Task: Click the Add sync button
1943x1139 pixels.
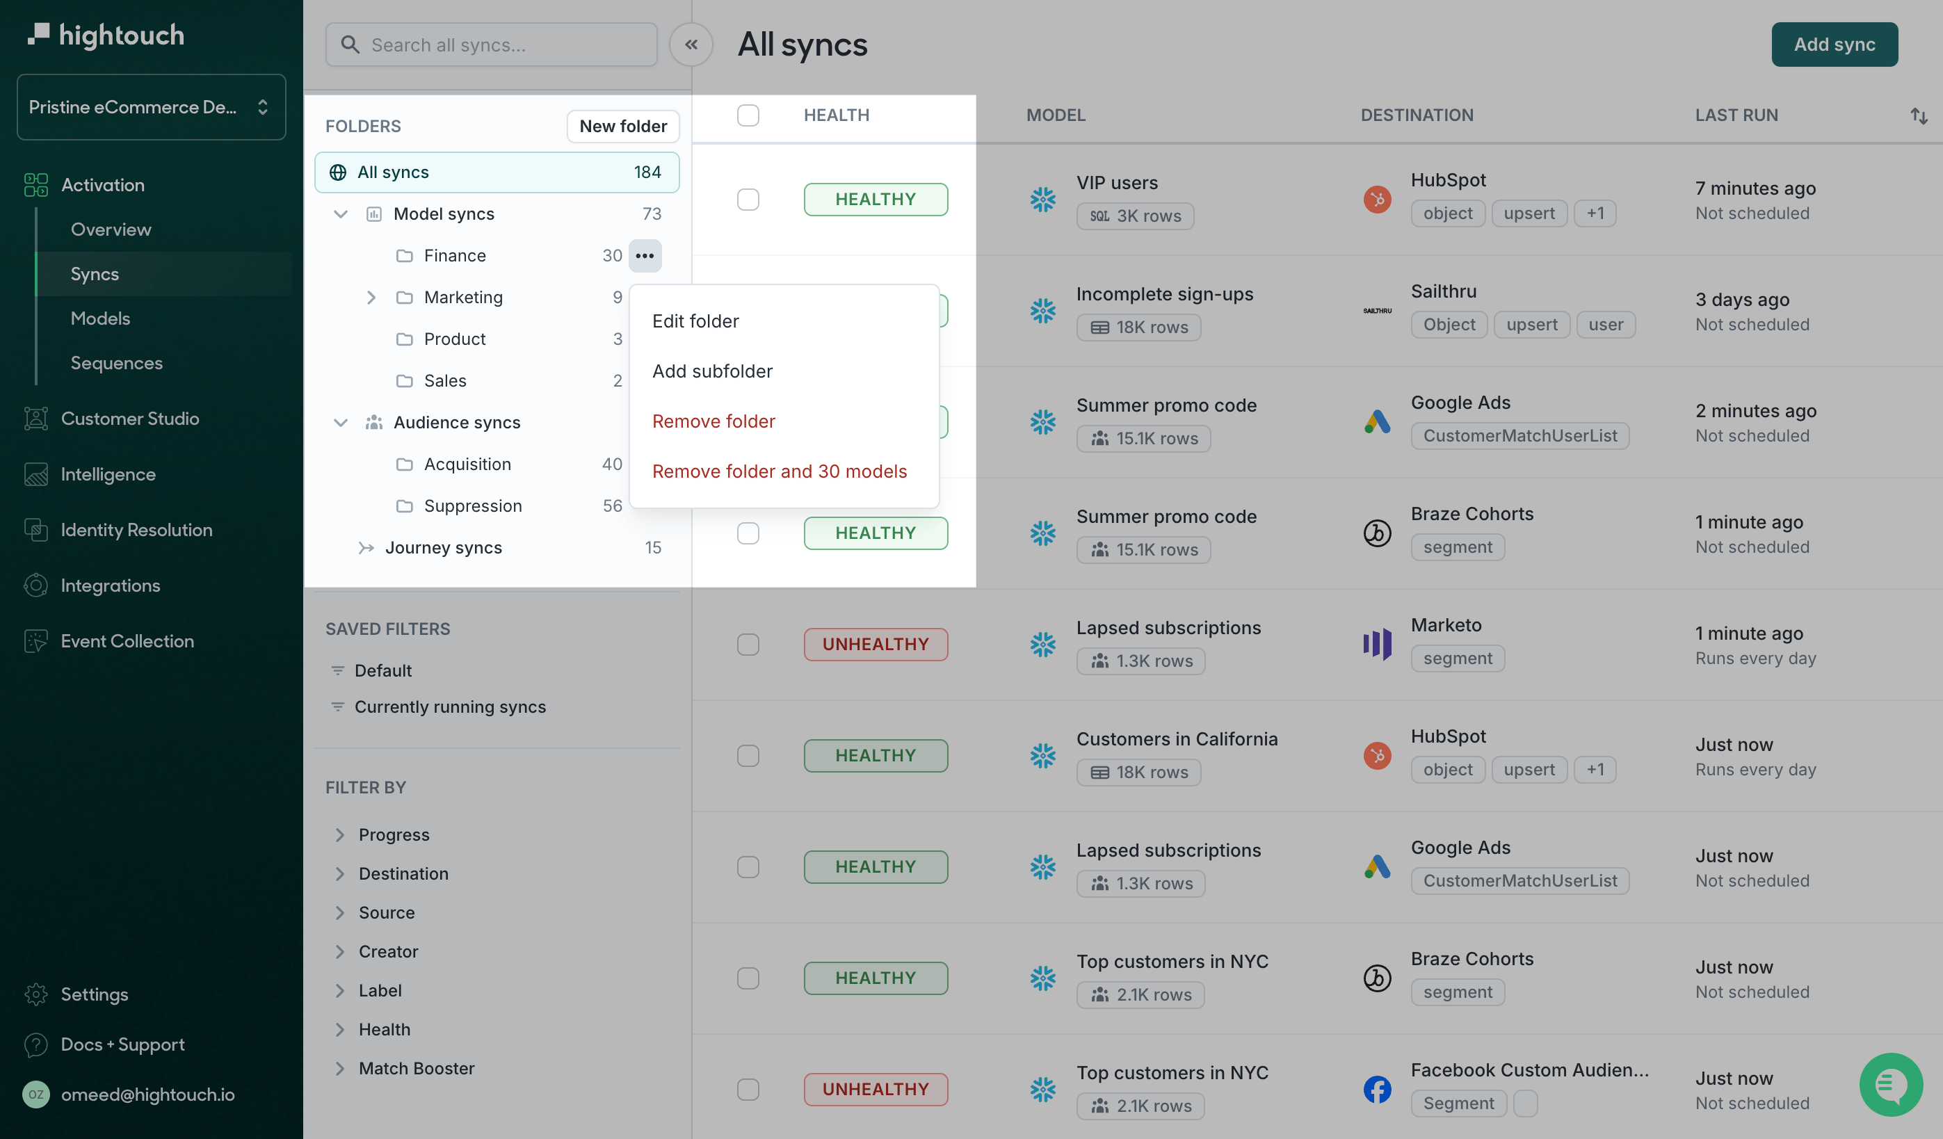Action: point(1835,45)
